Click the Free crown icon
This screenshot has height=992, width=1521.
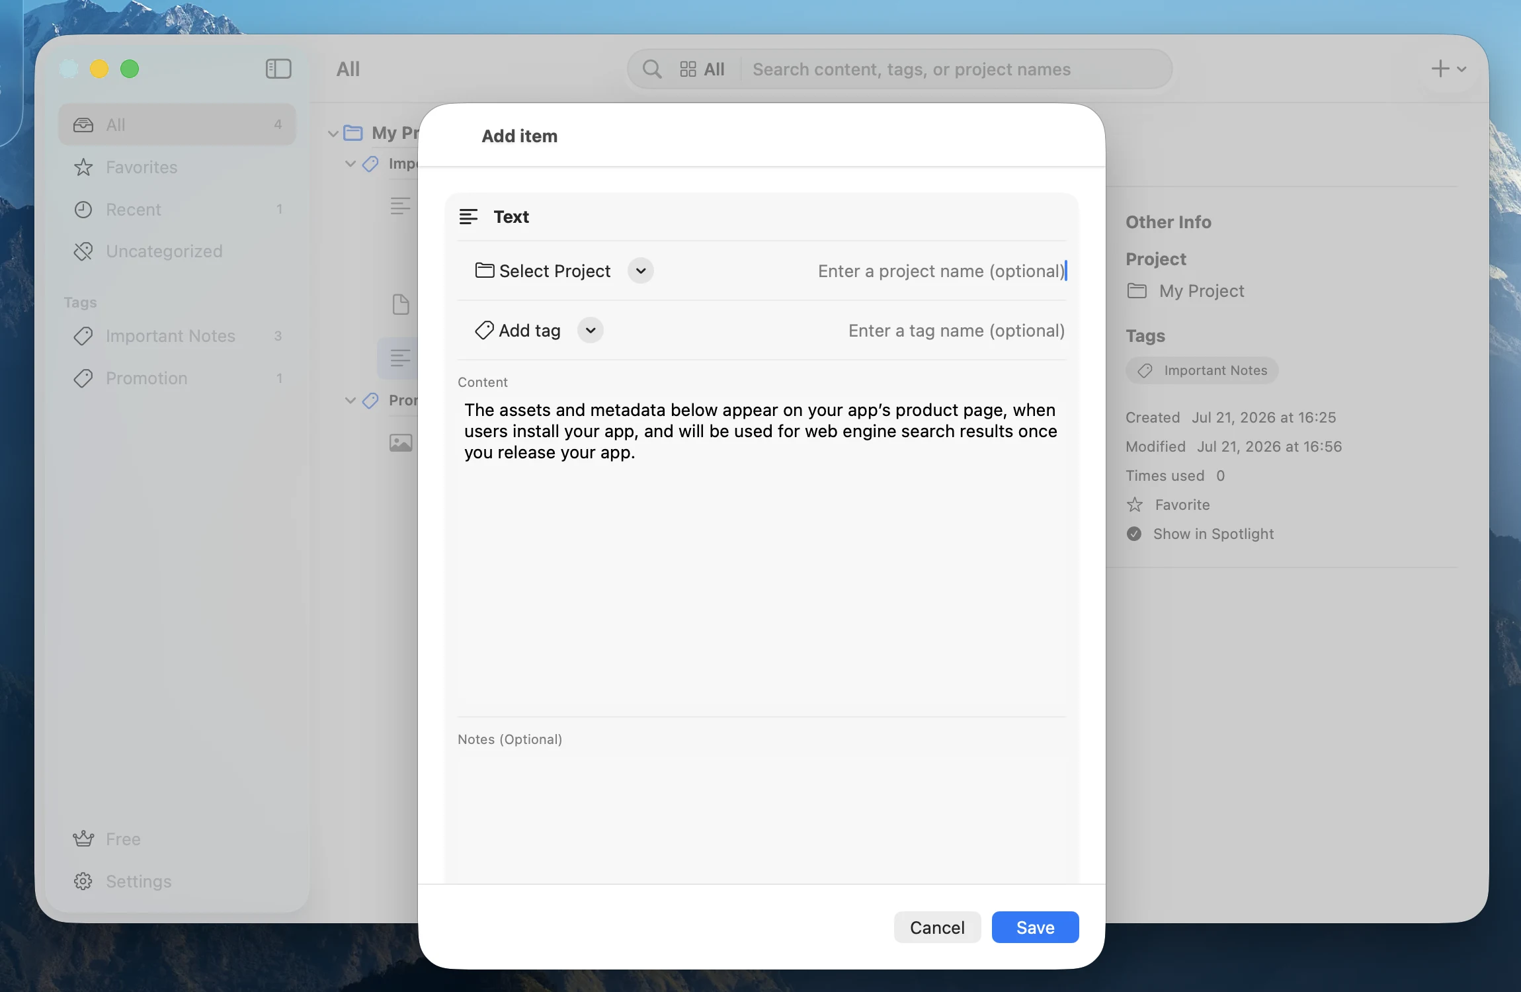coord(83,839)
